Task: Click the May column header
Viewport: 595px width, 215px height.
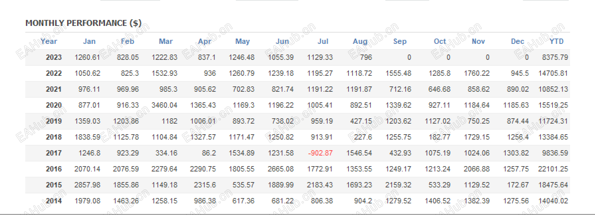Action: (x=243, y=41)
